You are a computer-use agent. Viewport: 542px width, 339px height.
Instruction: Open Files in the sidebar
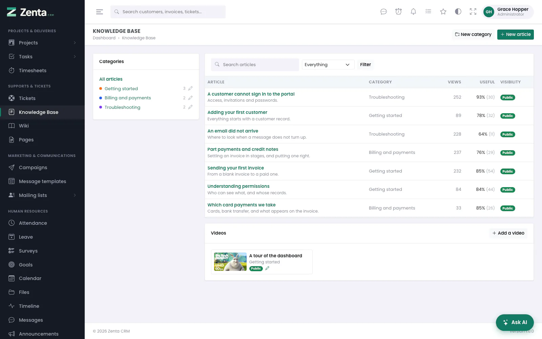42,292
